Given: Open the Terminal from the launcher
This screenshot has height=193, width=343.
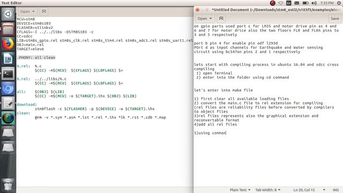Looking at the screenshot, I should point(8,73).
